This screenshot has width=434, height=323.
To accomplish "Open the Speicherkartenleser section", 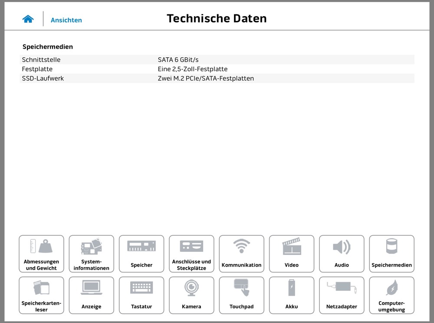I will (x=41, y=295).
